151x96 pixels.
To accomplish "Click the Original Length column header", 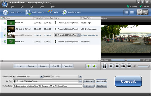I will (39, 18).
